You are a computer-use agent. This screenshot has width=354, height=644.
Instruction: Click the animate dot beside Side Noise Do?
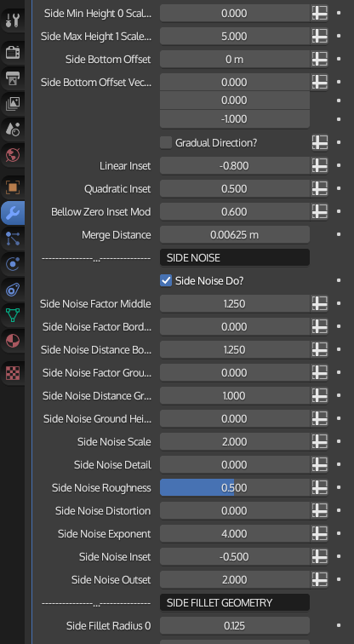(339, 280)
